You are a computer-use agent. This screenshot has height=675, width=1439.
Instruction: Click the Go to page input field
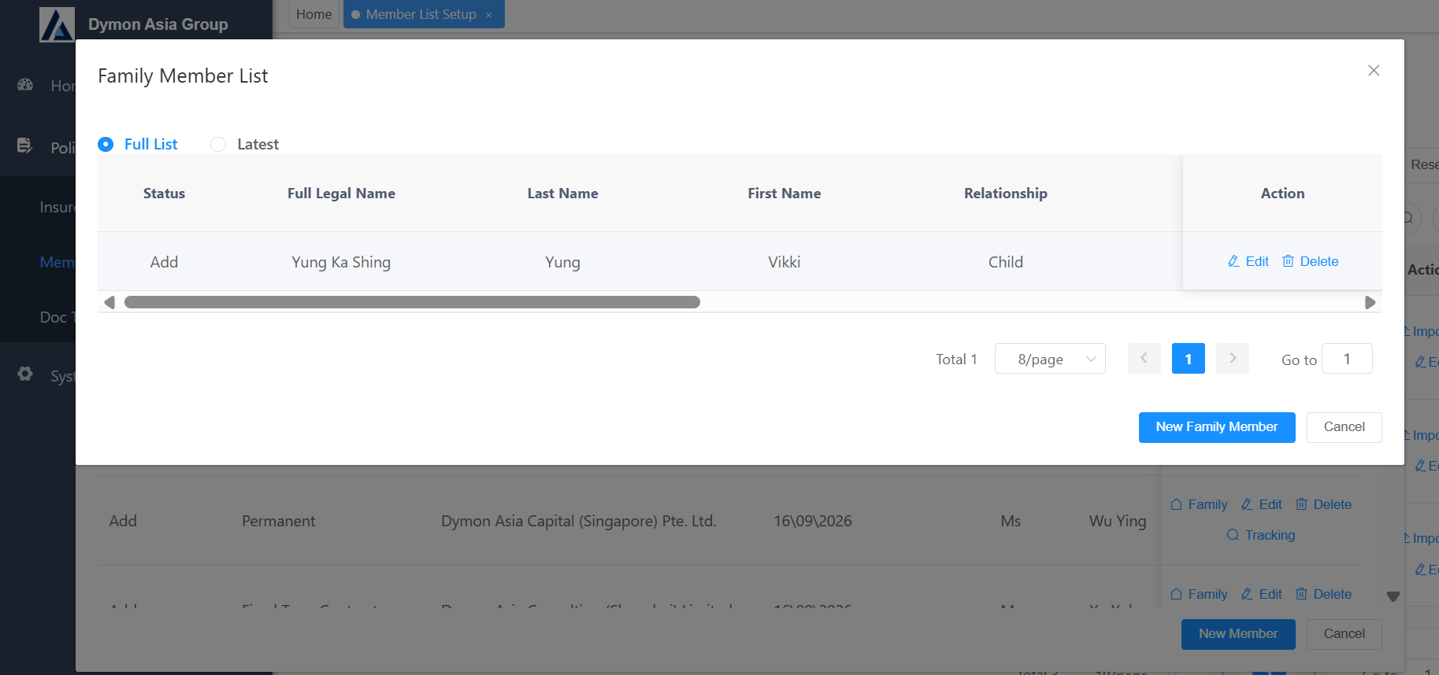tap(1347, 359)
